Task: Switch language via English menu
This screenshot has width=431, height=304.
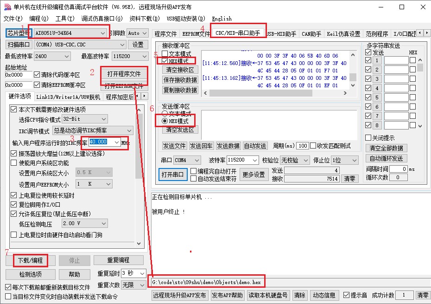Action: click(222, 19)
